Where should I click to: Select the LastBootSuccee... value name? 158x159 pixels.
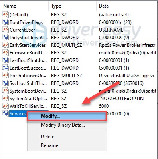pos(28,68)
